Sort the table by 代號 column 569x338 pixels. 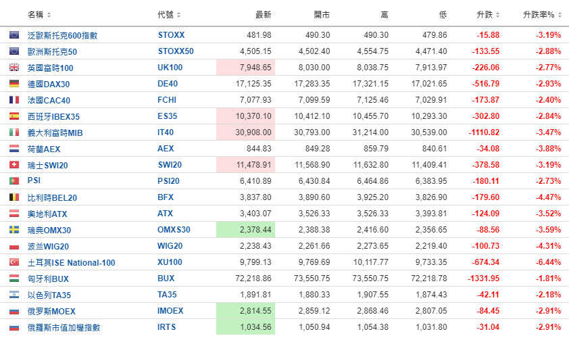pos(169,14)
